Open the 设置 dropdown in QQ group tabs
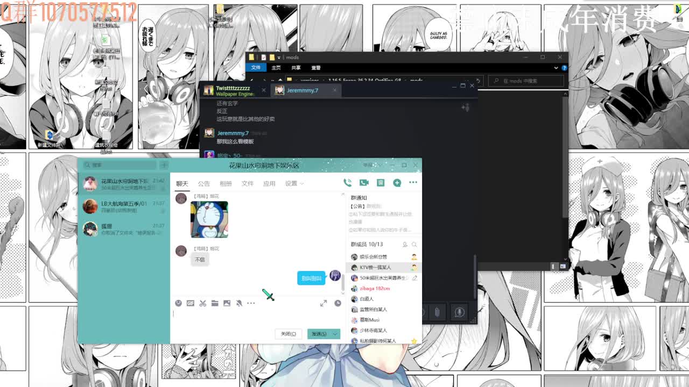The width and height of the screenshot is (689, 387). pyautogui.click(x=294, y=183)
